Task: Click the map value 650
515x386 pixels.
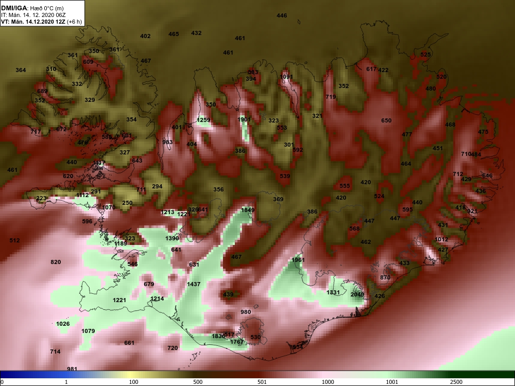Action: (x=386, y=120)
